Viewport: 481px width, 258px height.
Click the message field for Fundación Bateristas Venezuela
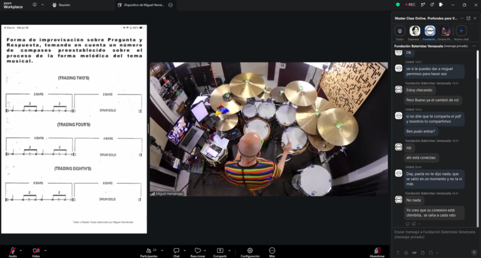pos(435,234)
